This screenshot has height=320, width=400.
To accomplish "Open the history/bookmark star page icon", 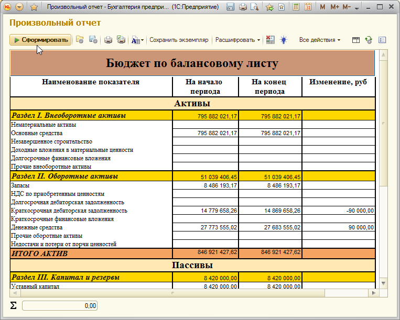I will [x=282, y=7].
